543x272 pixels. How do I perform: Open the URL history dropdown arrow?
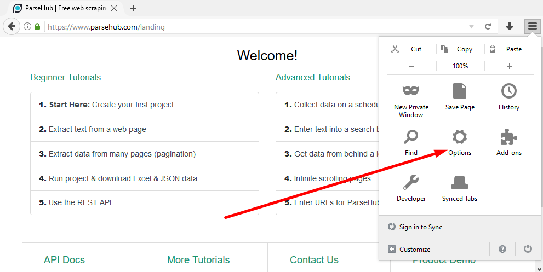[471, 27]
